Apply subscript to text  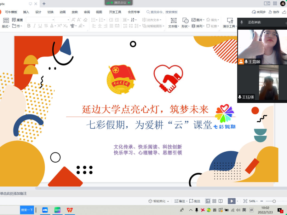65,26
